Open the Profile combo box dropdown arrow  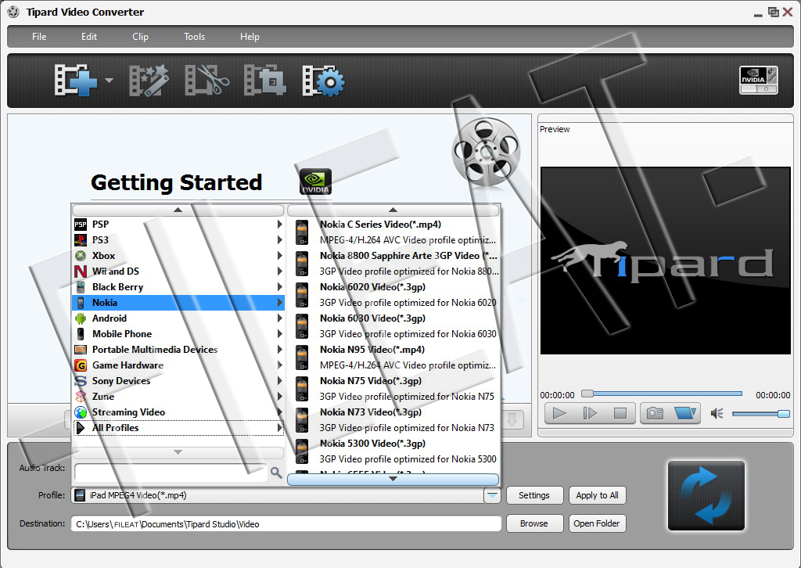coord(492,495)
